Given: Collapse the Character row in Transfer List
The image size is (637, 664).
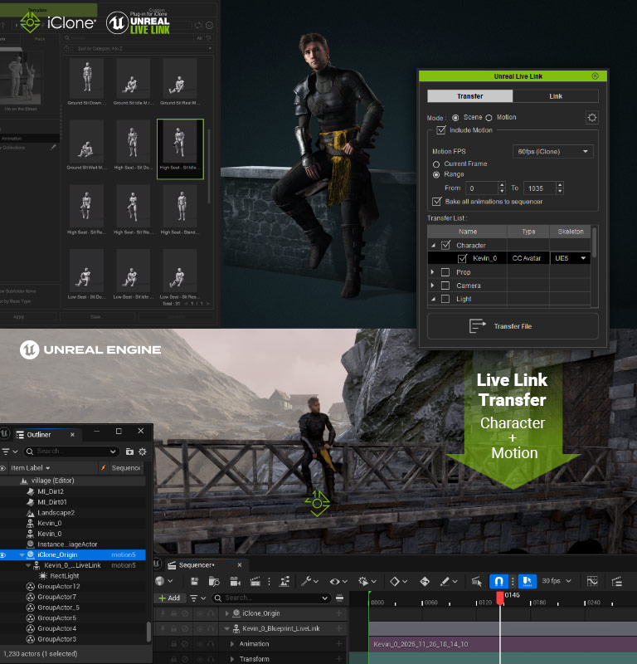Looking at the screenshot, I should [x=433, y=246].
